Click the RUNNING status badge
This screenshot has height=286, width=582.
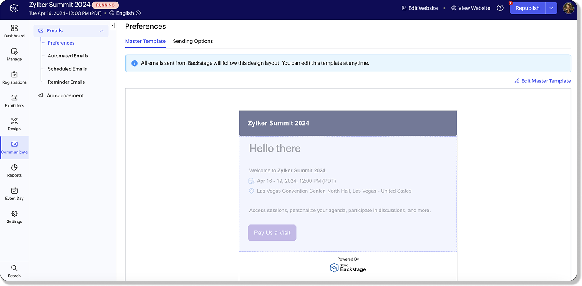(105, 5)
